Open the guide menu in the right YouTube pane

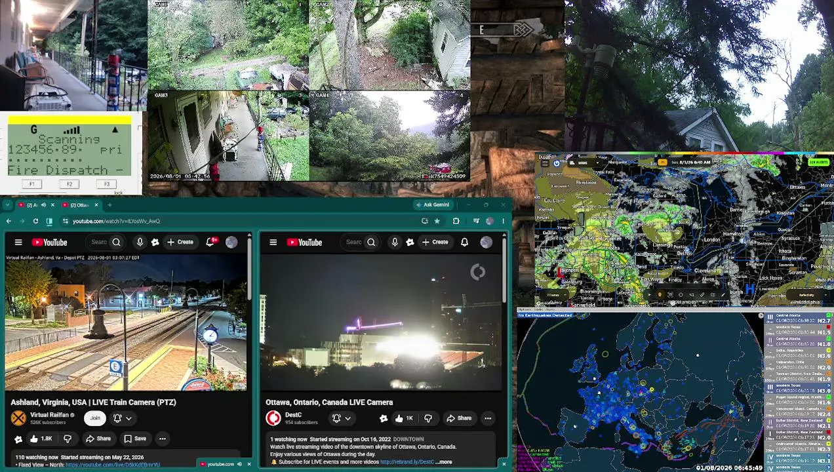tap(273, 243)
